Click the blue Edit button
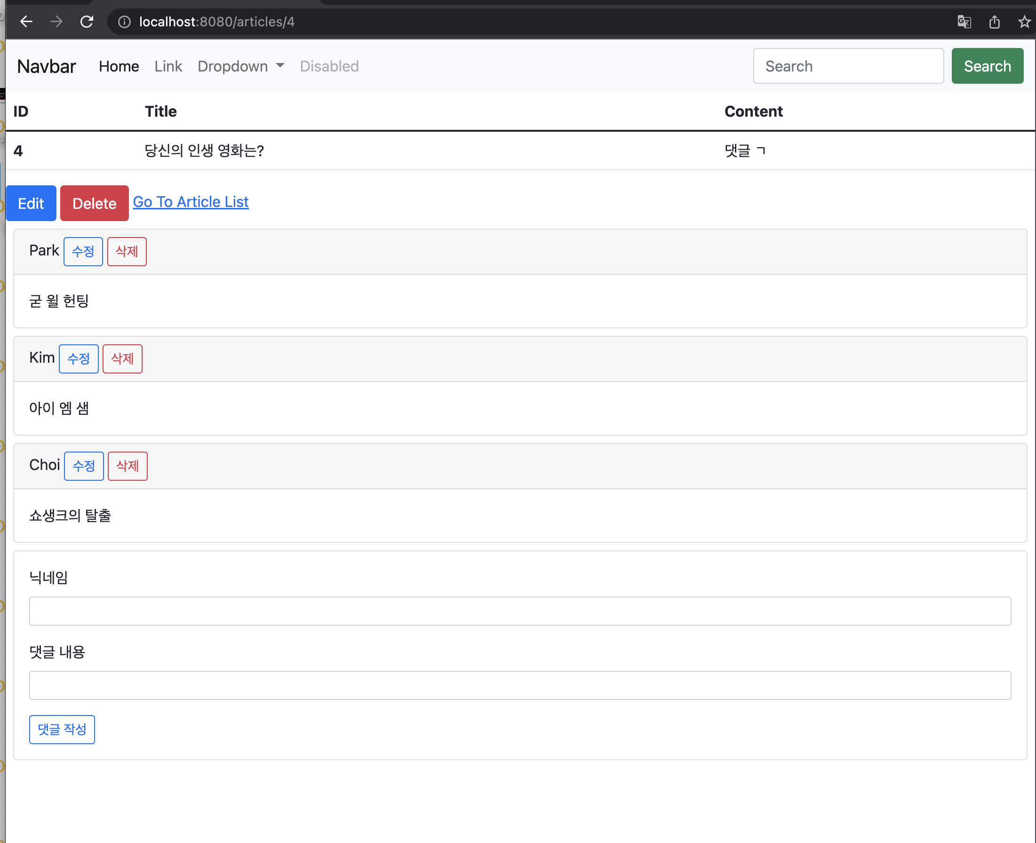The height and width of the screenshot is (843, 1036). pyautogui.click(x=31, y=203)
